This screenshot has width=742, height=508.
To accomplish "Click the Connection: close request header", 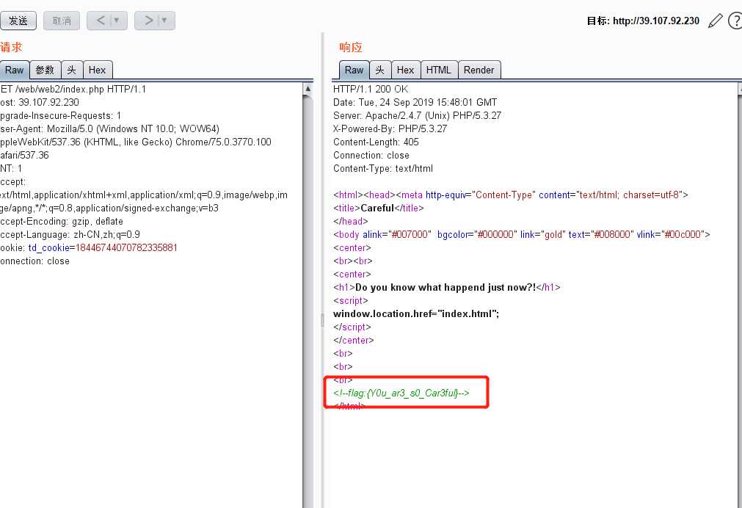I will (35, 261).
